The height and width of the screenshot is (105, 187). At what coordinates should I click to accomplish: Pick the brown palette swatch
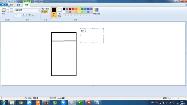70,12
